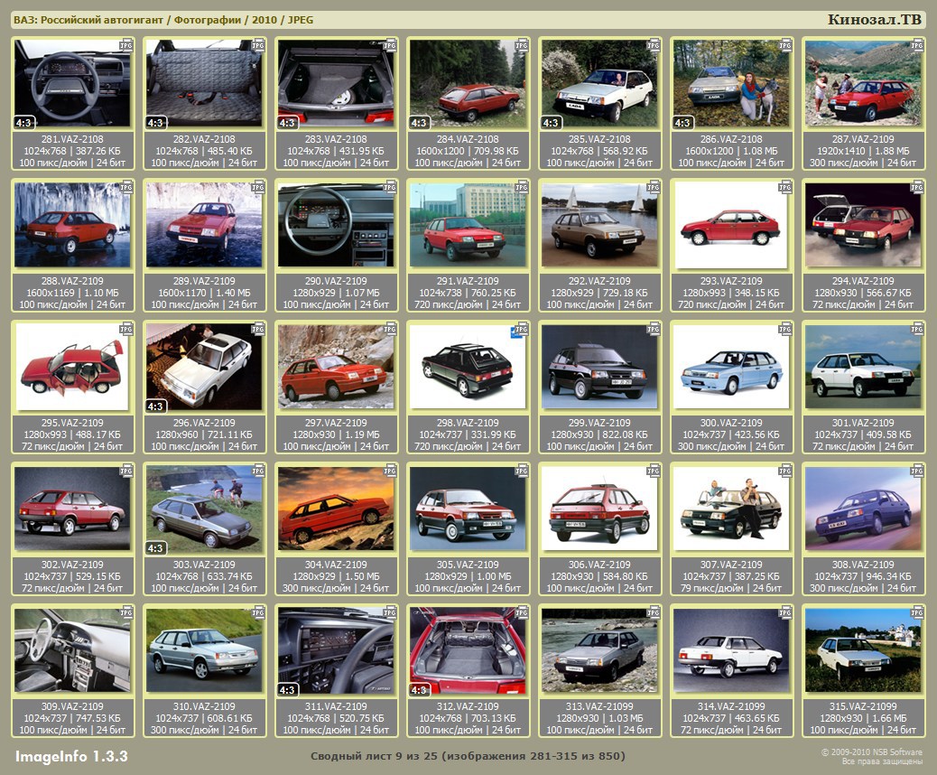Click the NSB Software copyright text
Image resolution: width=937 pixels, height=775 pixels.
(x=870, y=752)
